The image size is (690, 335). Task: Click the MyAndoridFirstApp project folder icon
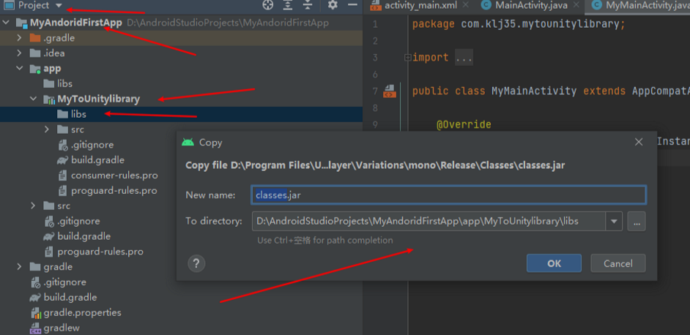(x=21, y=23)
